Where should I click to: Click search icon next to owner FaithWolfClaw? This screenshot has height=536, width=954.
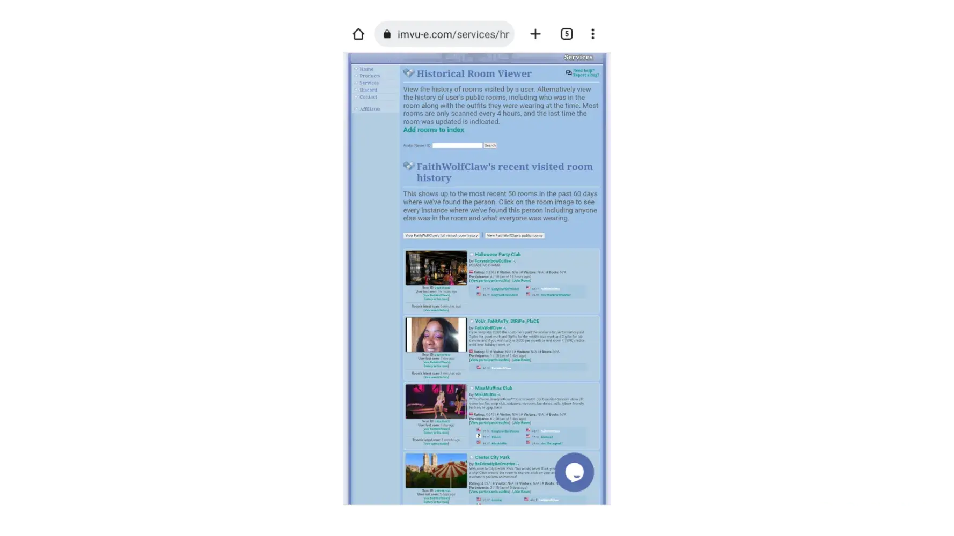tap(505, 329)
